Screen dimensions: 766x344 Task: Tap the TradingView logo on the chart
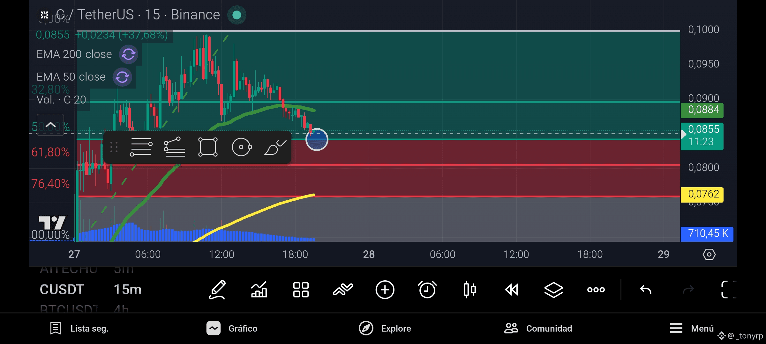pyautogui.click(x=52, y=223)
